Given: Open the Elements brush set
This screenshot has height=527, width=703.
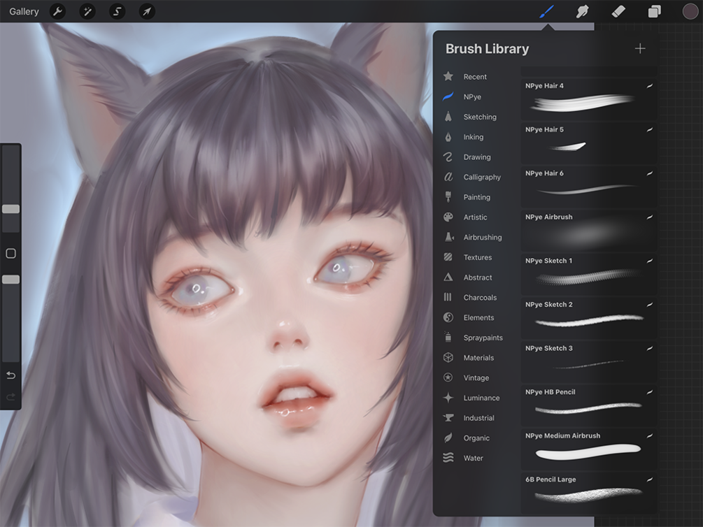Looking at the screenshot, I should [x=476, y=318].
